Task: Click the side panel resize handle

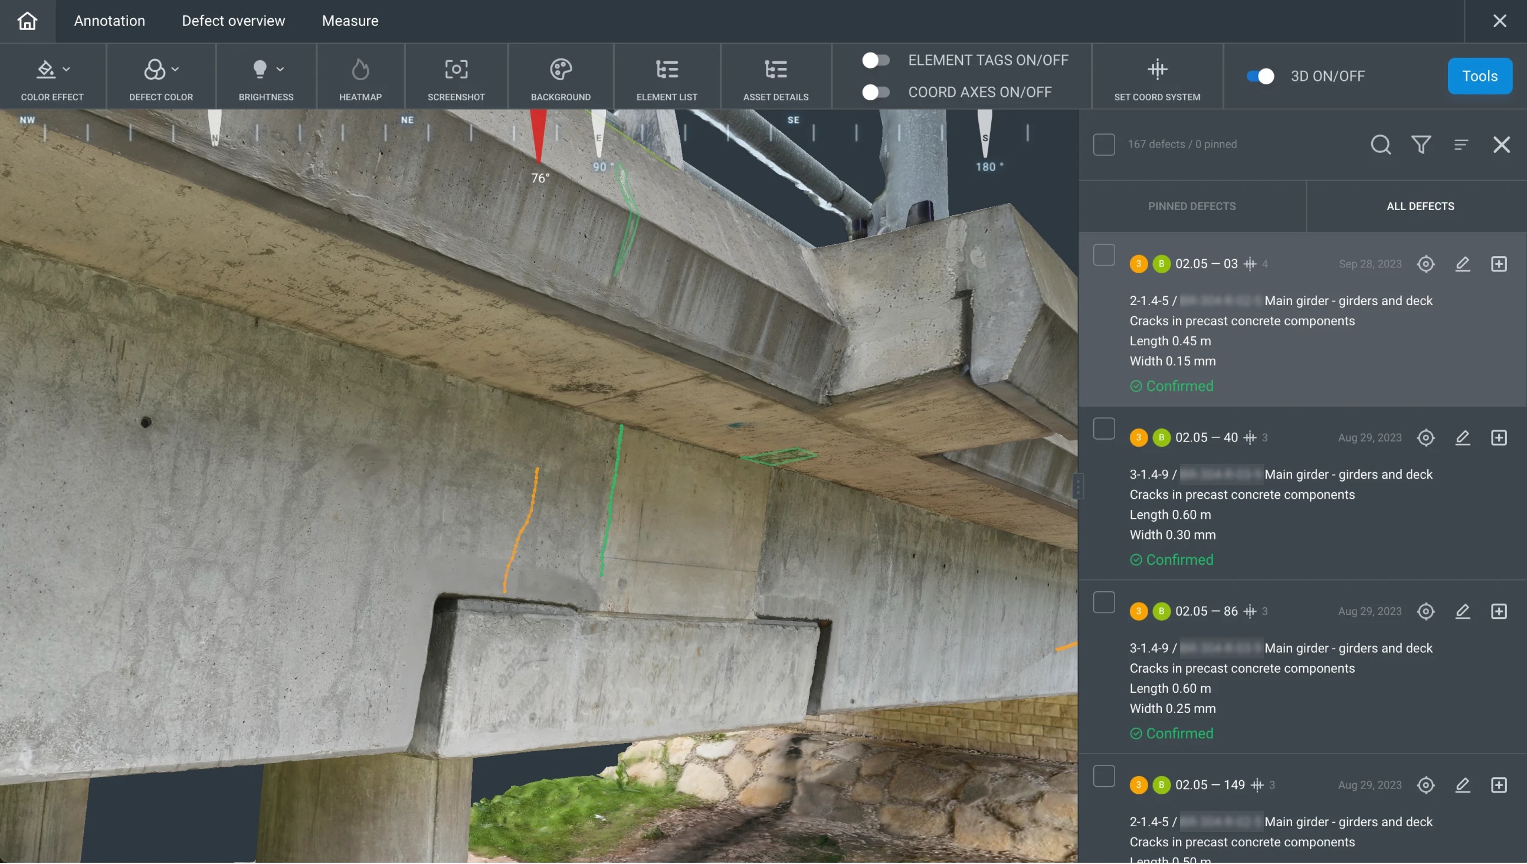Action: point(1077,487)
